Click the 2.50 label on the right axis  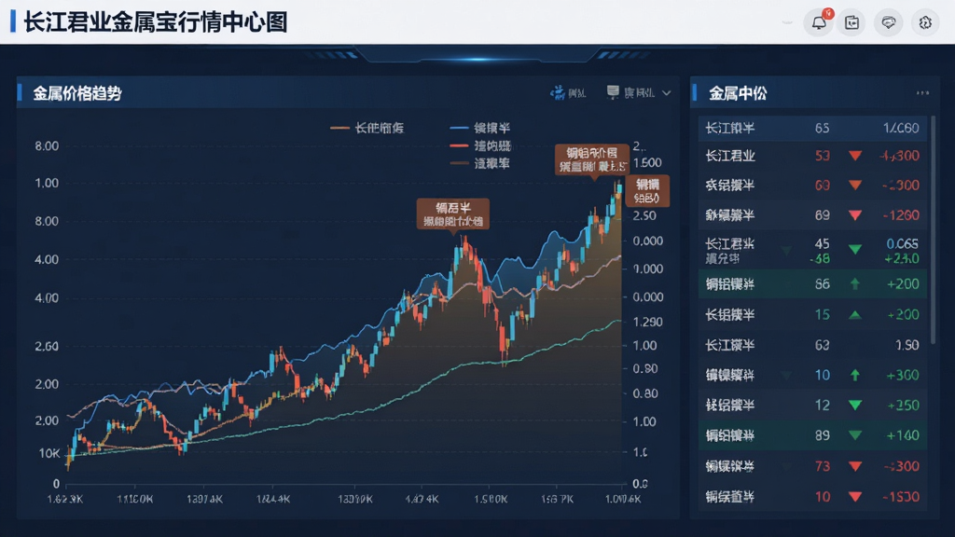tap(644, 215)
